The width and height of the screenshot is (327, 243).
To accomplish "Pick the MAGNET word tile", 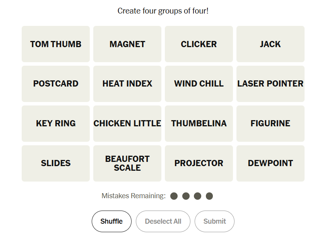I will (127, 44).
